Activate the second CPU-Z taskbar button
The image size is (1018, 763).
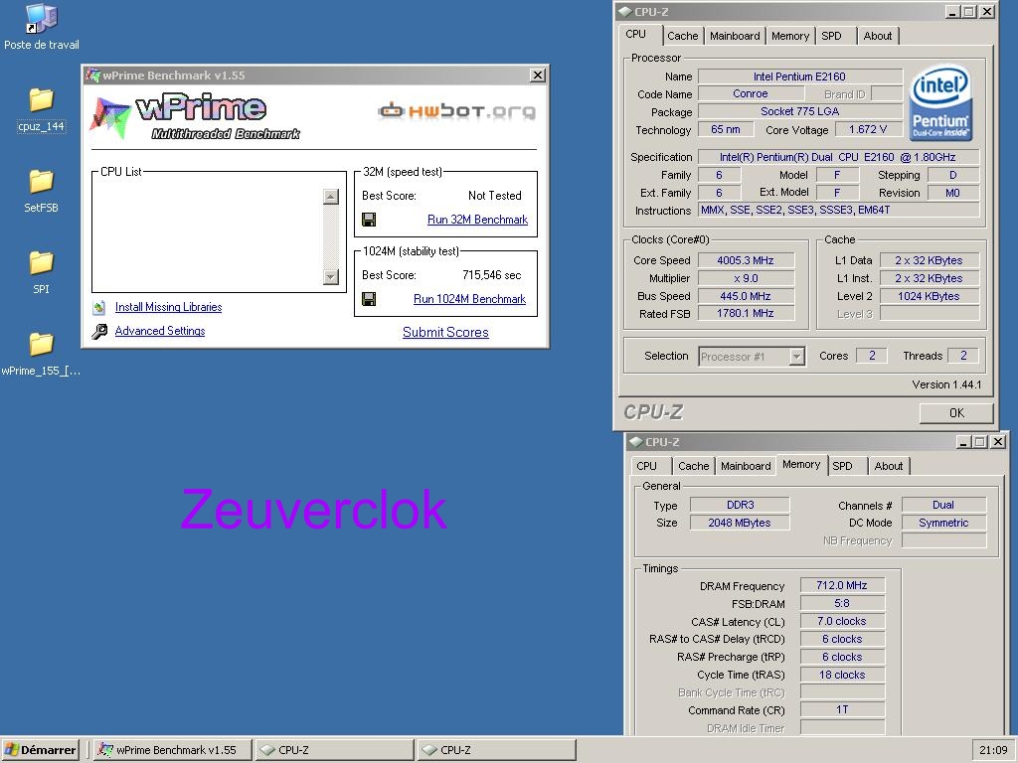pyautogui.click(x=496, y=750)
